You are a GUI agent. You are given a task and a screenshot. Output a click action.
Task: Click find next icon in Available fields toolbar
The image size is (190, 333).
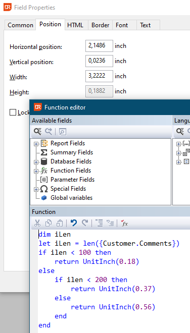[49, 132]
